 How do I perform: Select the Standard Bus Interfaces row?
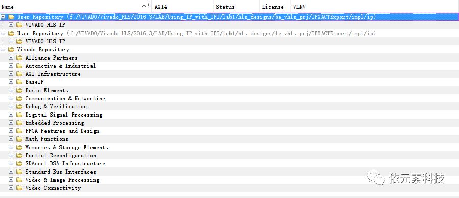pyautogui.click(x=229, y=172)
